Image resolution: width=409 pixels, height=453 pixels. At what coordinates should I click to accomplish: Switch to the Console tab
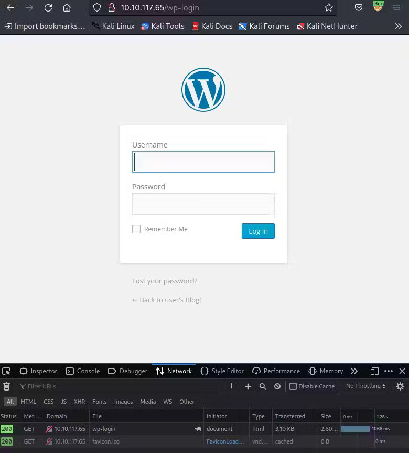82,371
